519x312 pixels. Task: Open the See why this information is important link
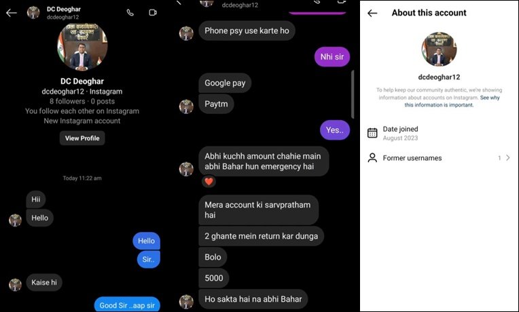pos(452,101)
